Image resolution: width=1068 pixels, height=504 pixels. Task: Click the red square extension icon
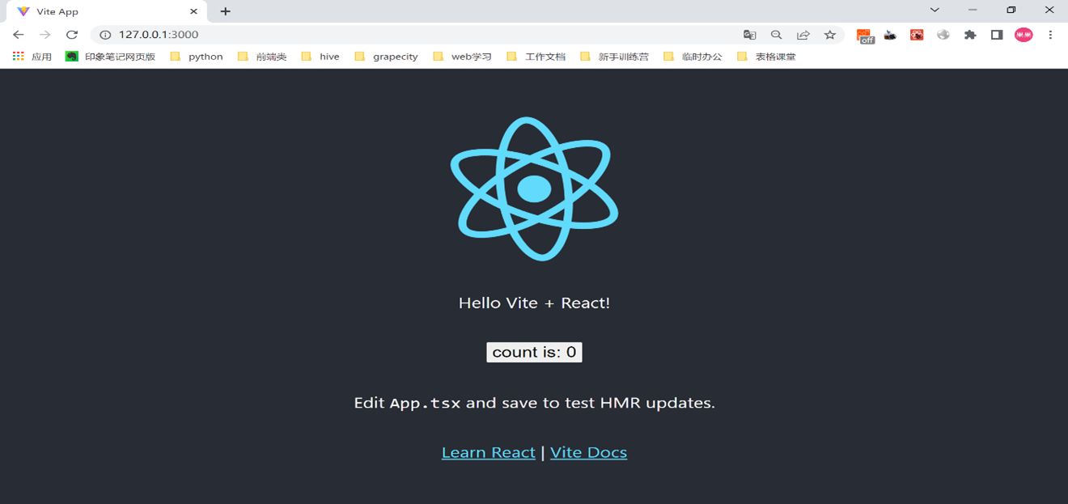click(x=917, y=35)
